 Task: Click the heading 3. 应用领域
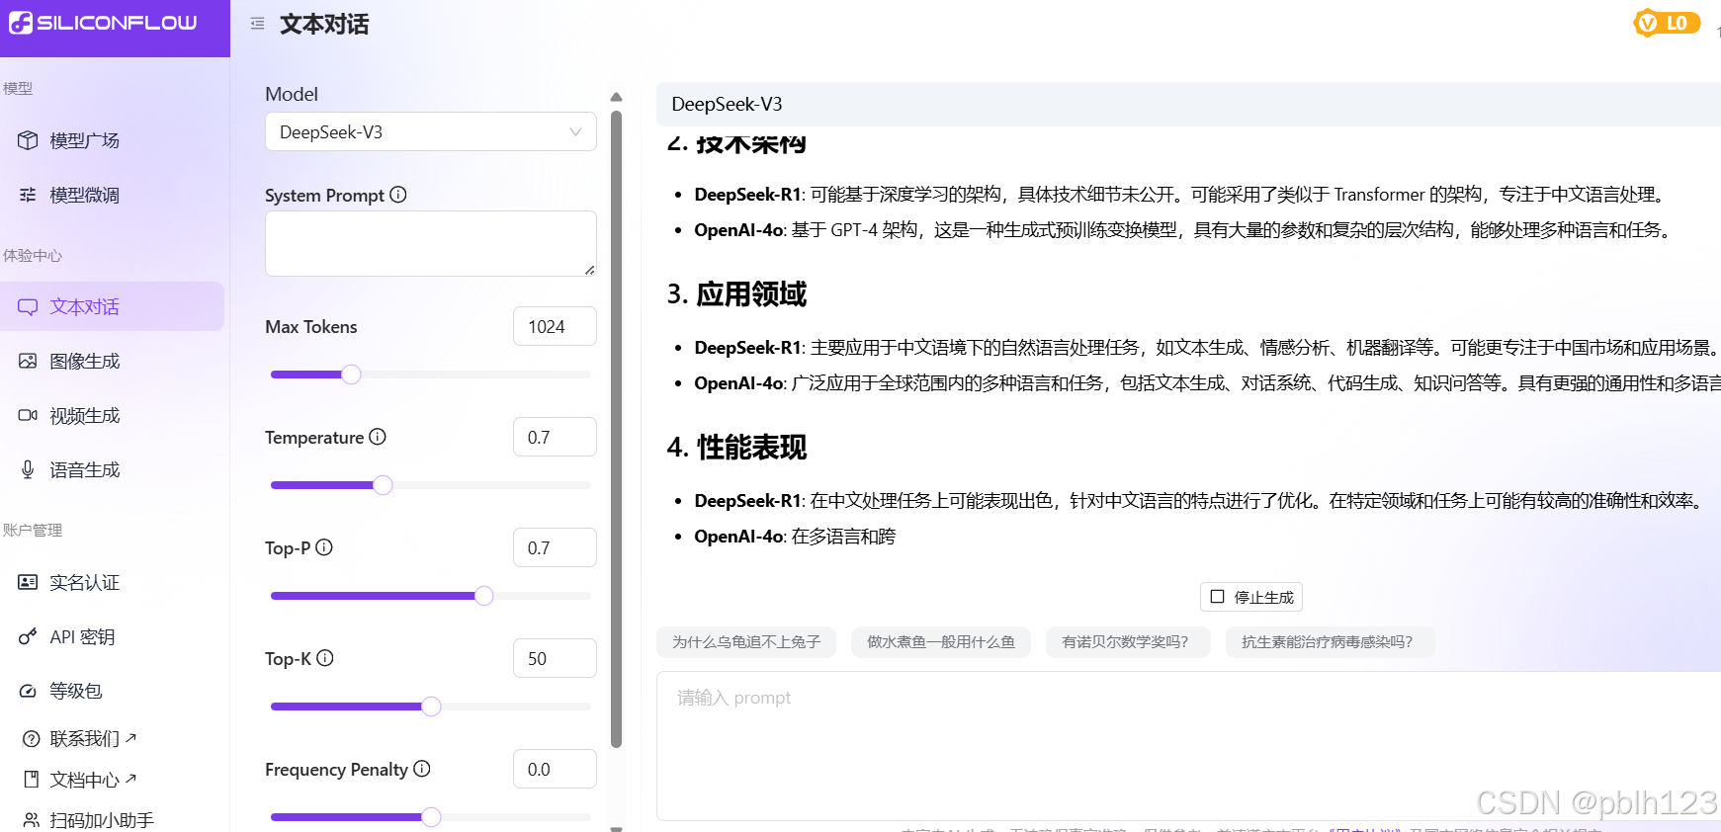click(736, 294)
